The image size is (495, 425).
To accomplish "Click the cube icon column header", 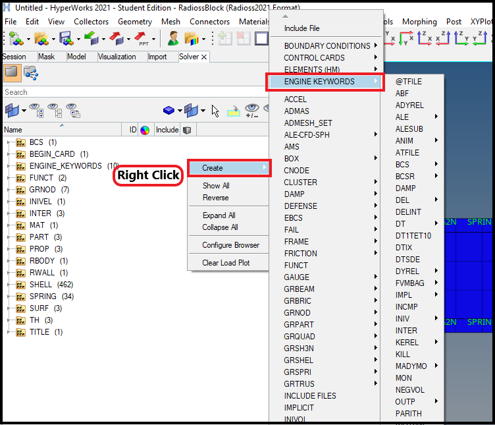I will click(x=187, y=130).
